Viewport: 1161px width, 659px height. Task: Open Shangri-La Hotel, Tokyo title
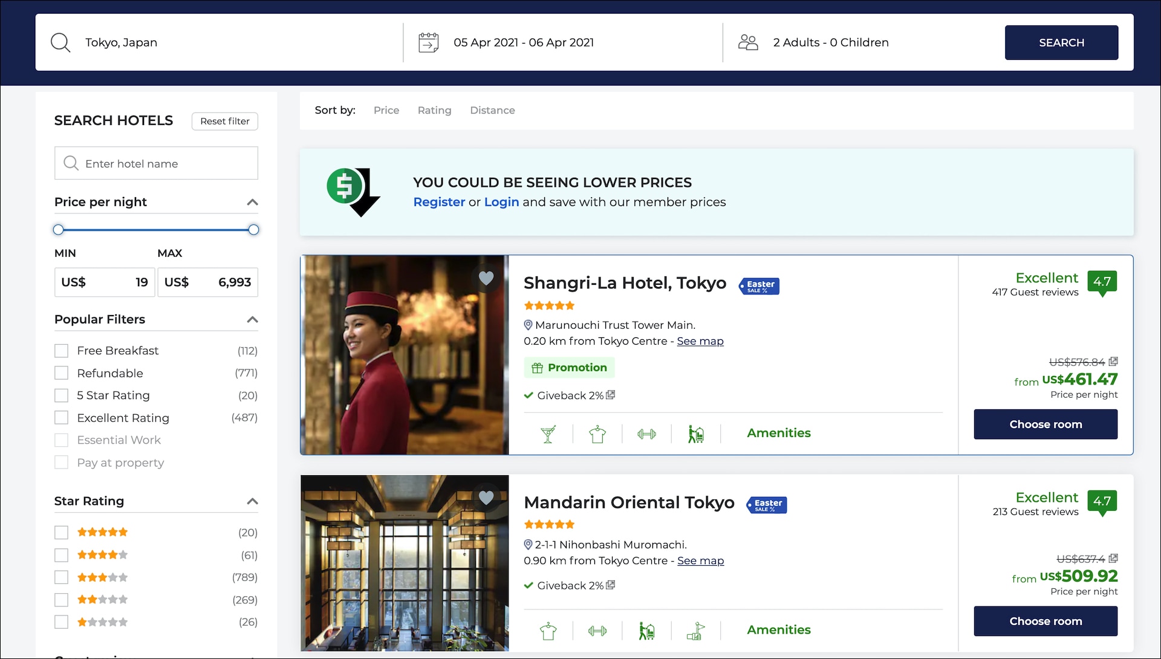625,283
